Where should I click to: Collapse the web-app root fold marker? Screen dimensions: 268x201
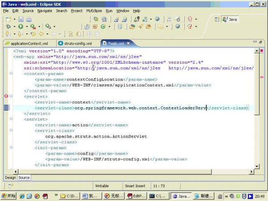tap(11, 57)
